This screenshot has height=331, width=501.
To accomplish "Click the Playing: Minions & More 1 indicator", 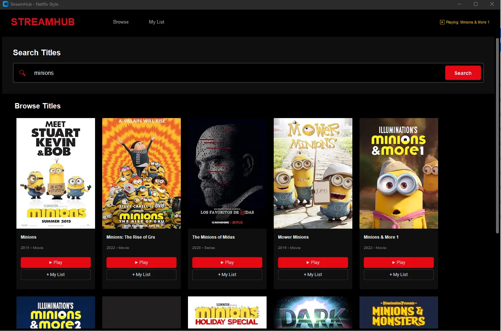I will point(465,22).
